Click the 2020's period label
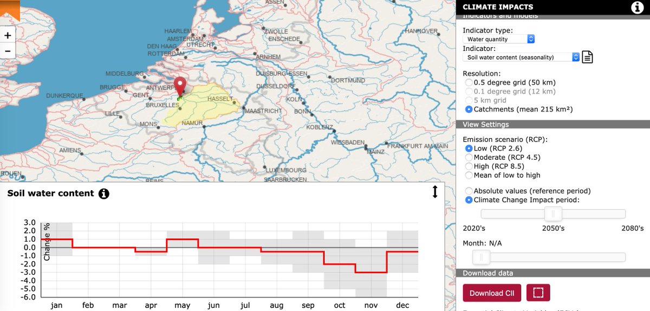 [x=474, y=228]
